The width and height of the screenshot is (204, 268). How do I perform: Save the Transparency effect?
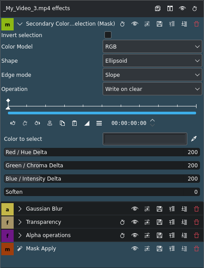click(159, 222)
